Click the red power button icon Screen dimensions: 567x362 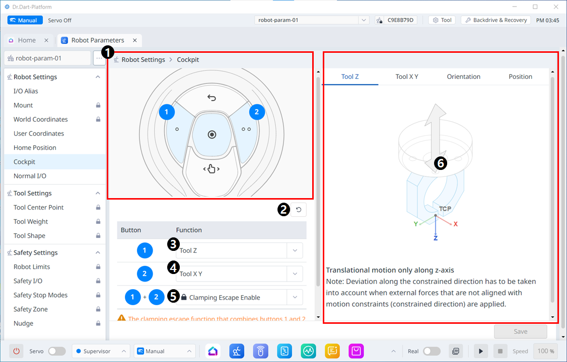click(17, 351)
